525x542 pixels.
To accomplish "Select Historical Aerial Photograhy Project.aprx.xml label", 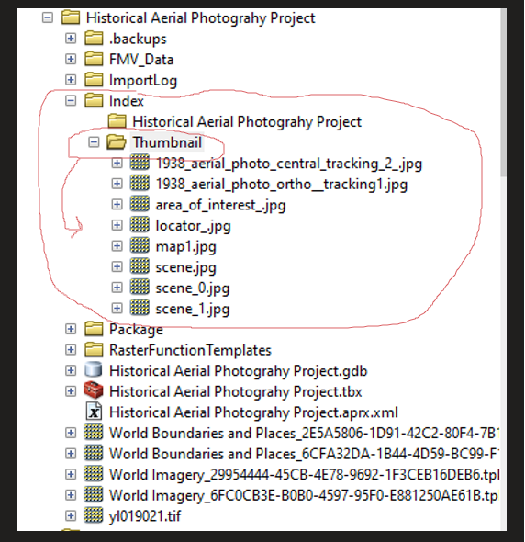I will [254, 412].
